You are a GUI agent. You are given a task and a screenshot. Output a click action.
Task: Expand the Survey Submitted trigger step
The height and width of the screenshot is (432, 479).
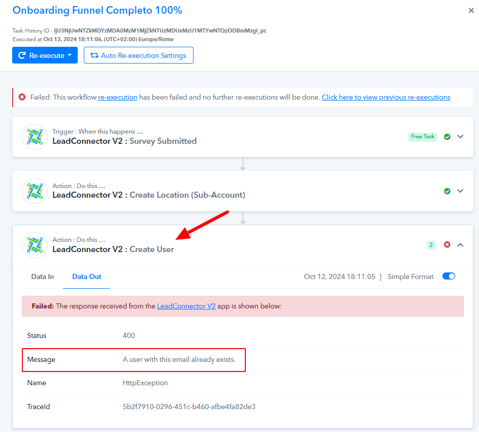click(460, 137)
